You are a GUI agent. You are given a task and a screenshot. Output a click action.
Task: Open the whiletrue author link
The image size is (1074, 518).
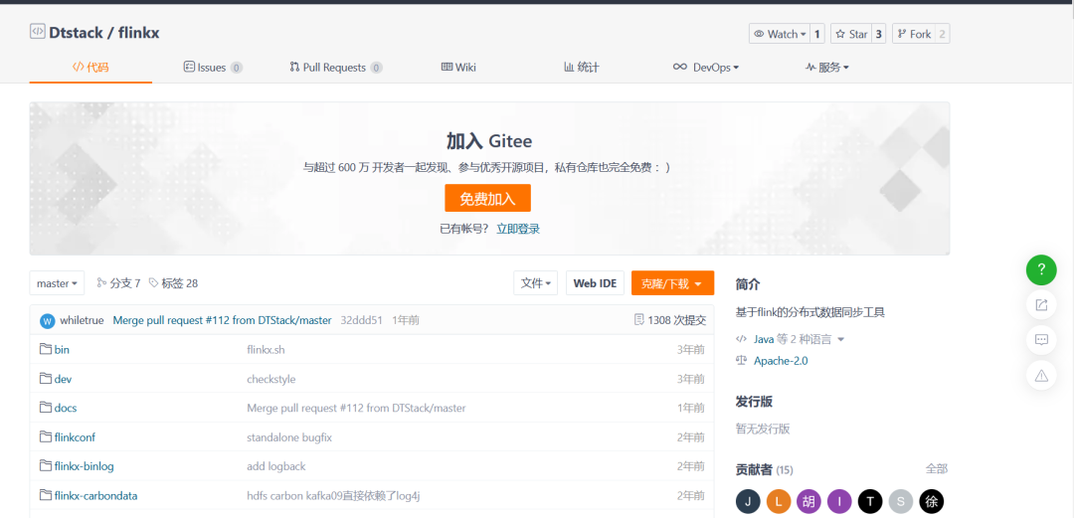83,320
